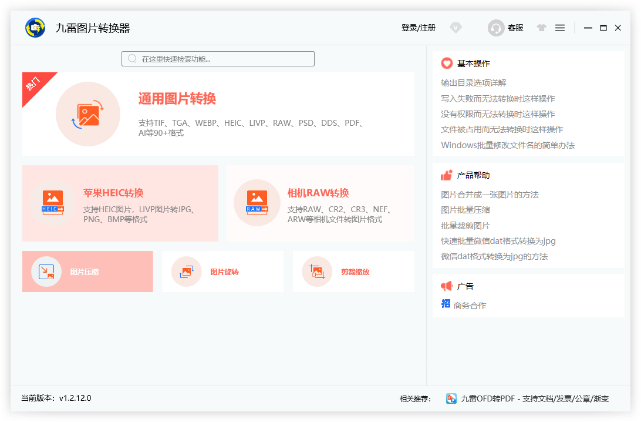Image resolution: width=641 pixels, height=422 pixels.
Task: Open the 客服 customer service avatar icon
Action: [495, 28]
